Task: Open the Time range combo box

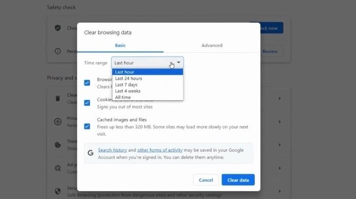Action: coord(147,63)
